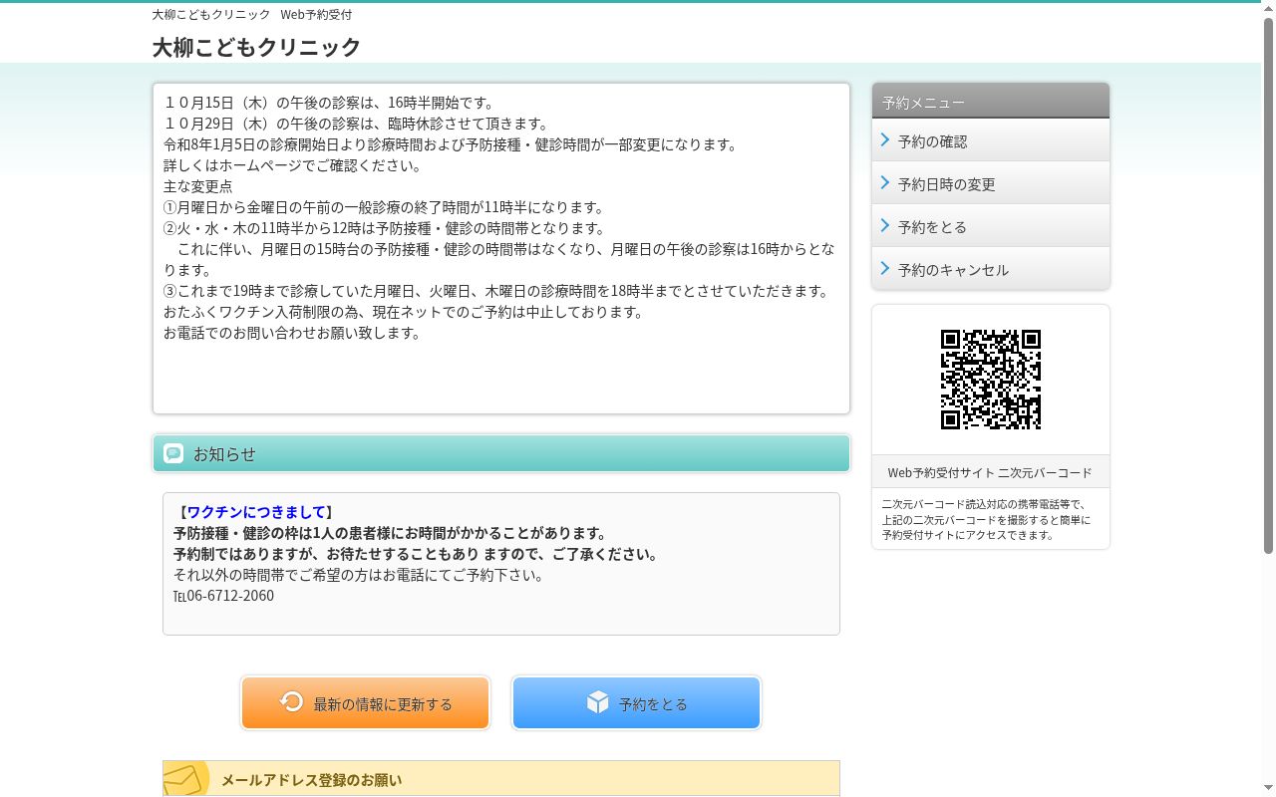This screenshot has height=797, width=1276.
Task: Click それ以外の時間帯でご希望の方 sentence
Action: point(359,575)
